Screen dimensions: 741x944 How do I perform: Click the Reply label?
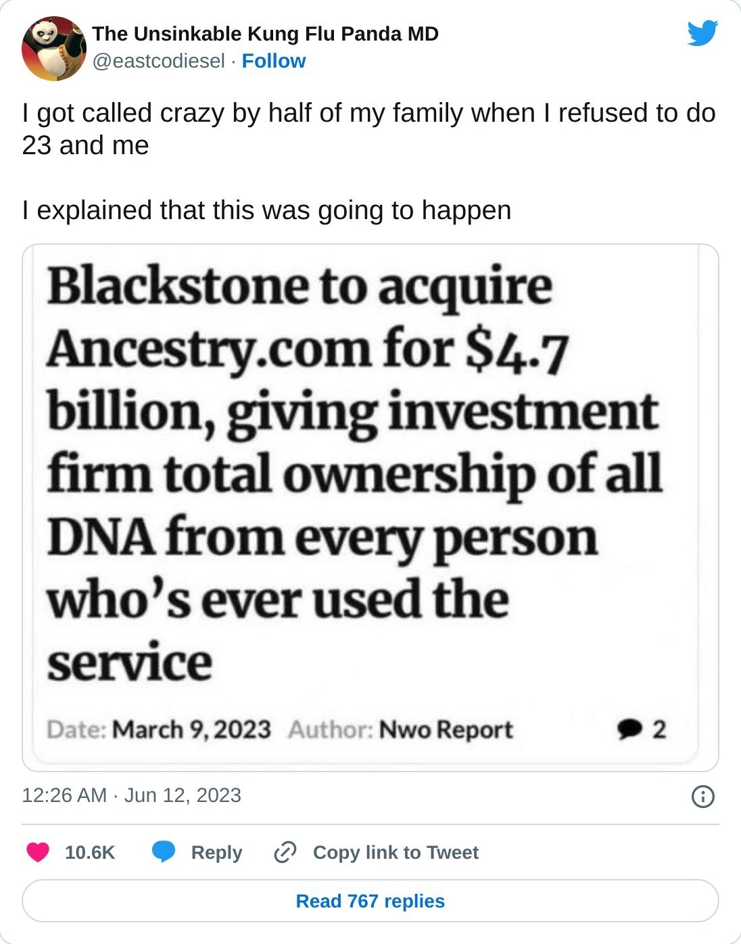click(216, 852)
